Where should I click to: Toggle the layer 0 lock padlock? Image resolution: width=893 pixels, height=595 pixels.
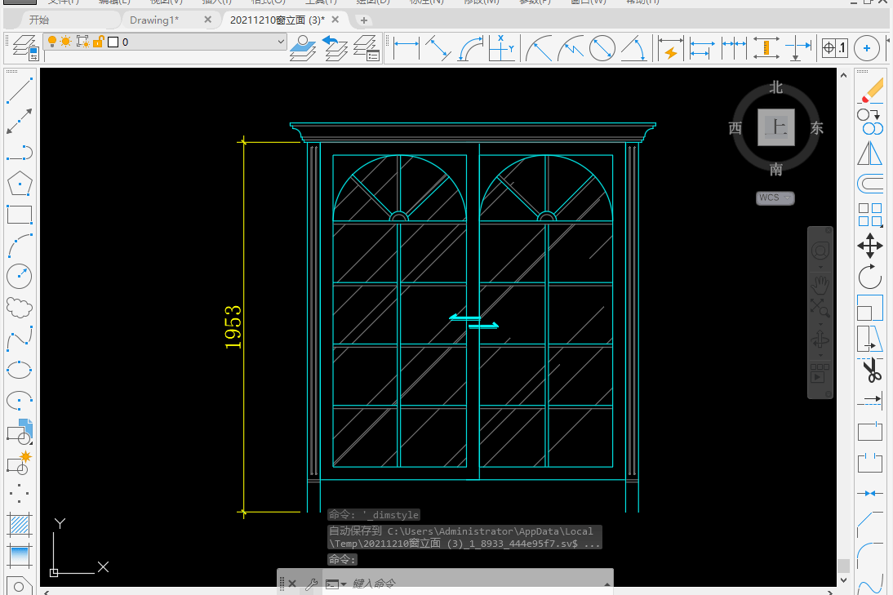(97, 42)
